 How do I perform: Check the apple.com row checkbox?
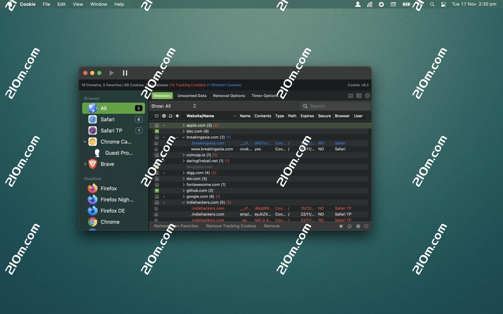tap(157, 125)
